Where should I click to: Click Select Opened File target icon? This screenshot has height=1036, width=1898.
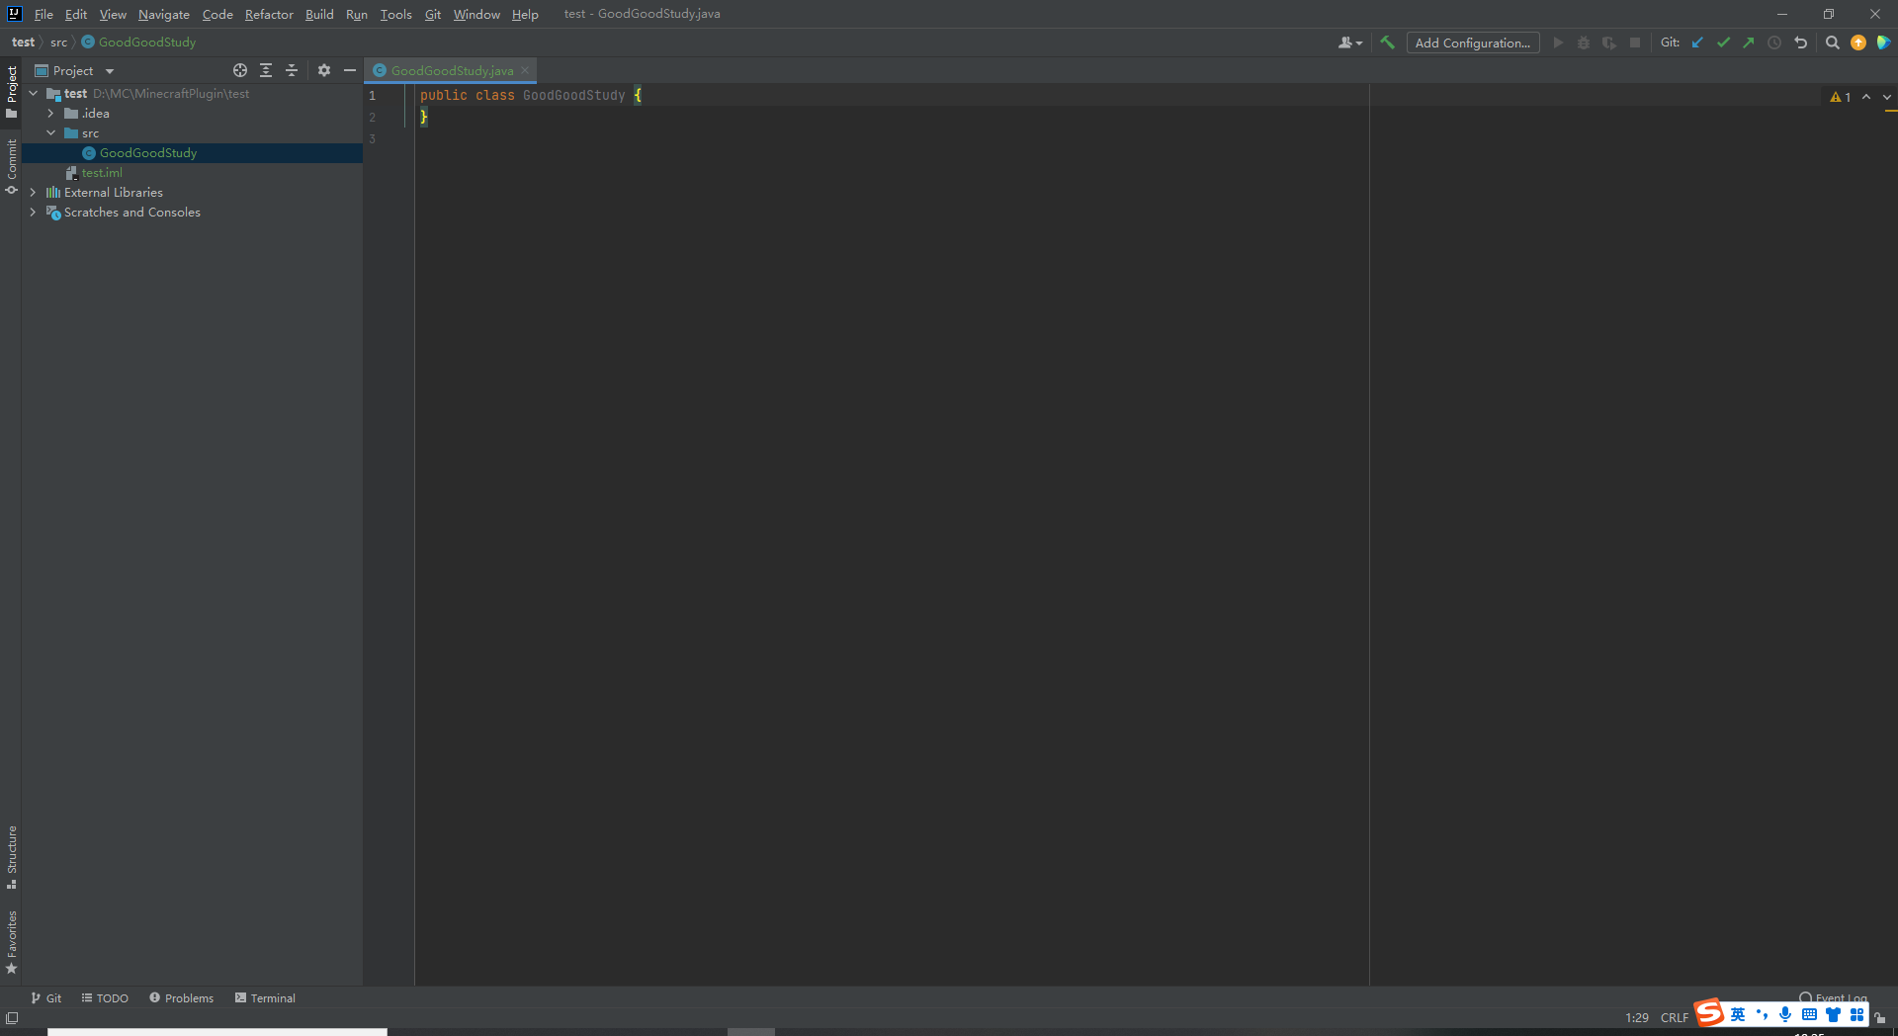(x=240, y=70)
